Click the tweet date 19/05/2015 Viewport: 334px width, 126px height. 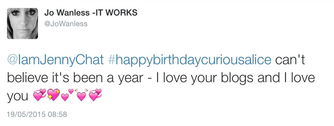[26, 115]
